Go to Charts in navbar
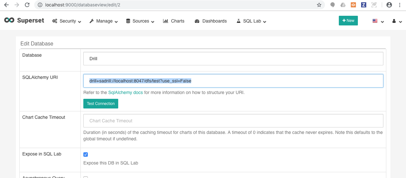Image resolution: width=406 pixels, height=178 pixels. [x=174, y=21]
